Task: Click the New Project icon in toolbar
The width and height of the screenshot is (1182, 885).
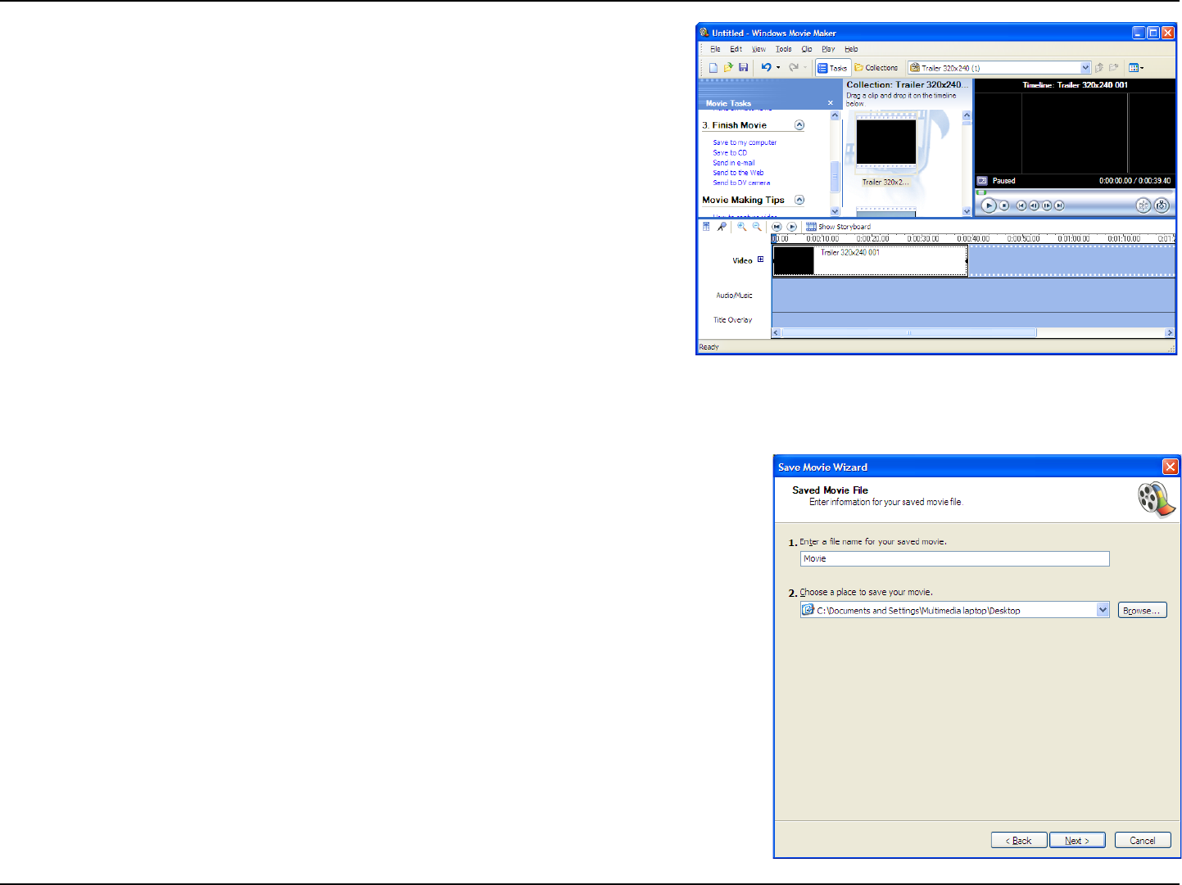Action: [713, 68]
